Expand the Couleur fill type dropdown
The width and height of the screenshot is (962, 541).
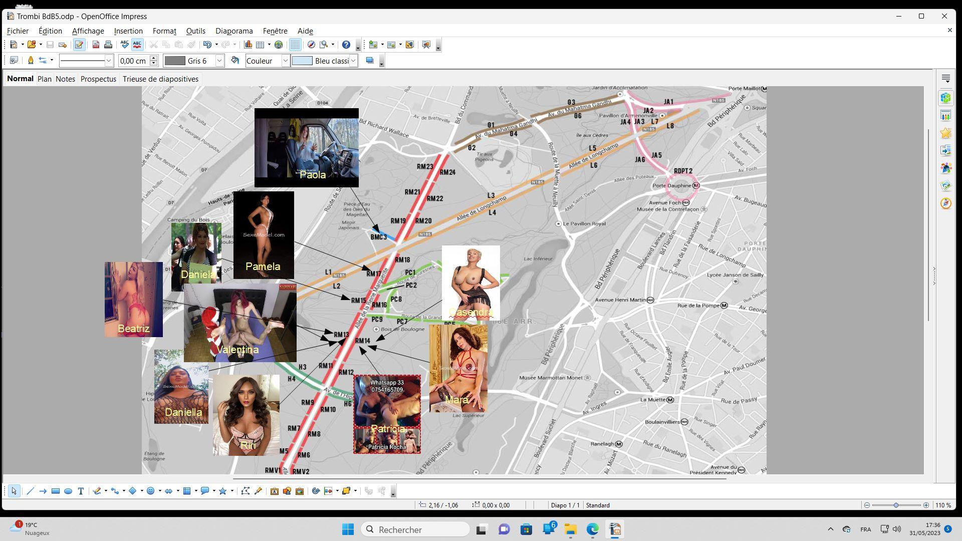click(285, 61)
